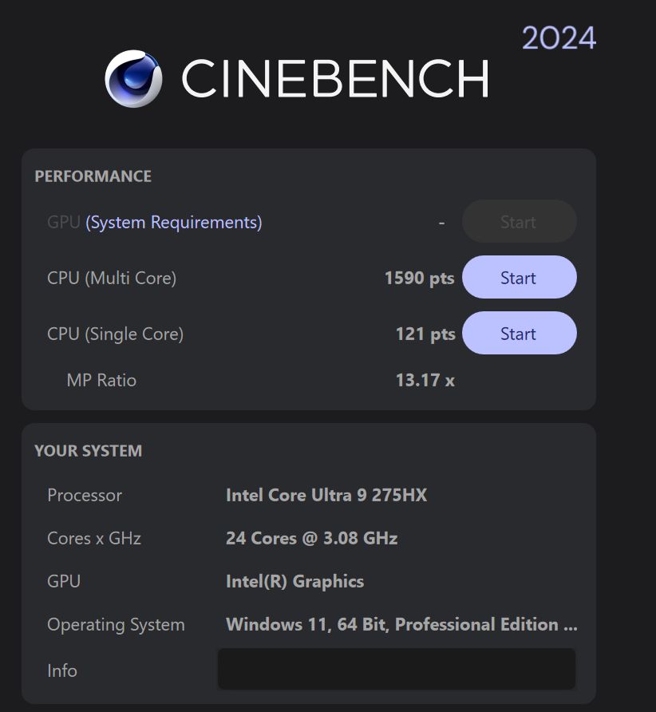Click the PERFORMANCE section header
656x712 pixels.
click(93, 176)
